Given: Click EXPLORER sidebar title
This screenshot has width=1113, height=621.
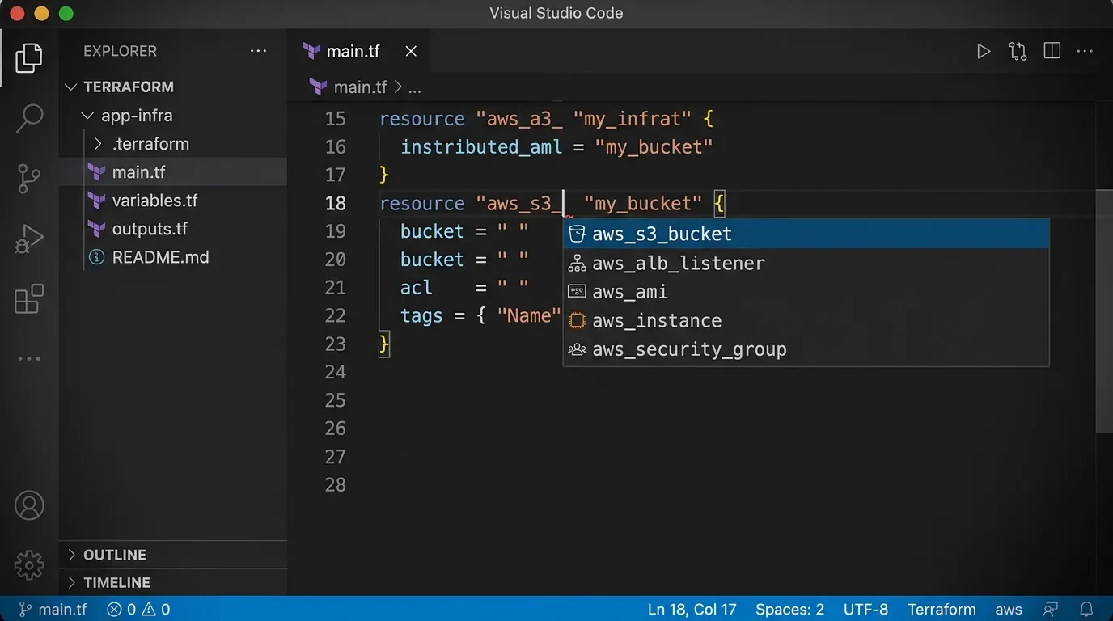Looking at the screenshot, I should point(120,51).
